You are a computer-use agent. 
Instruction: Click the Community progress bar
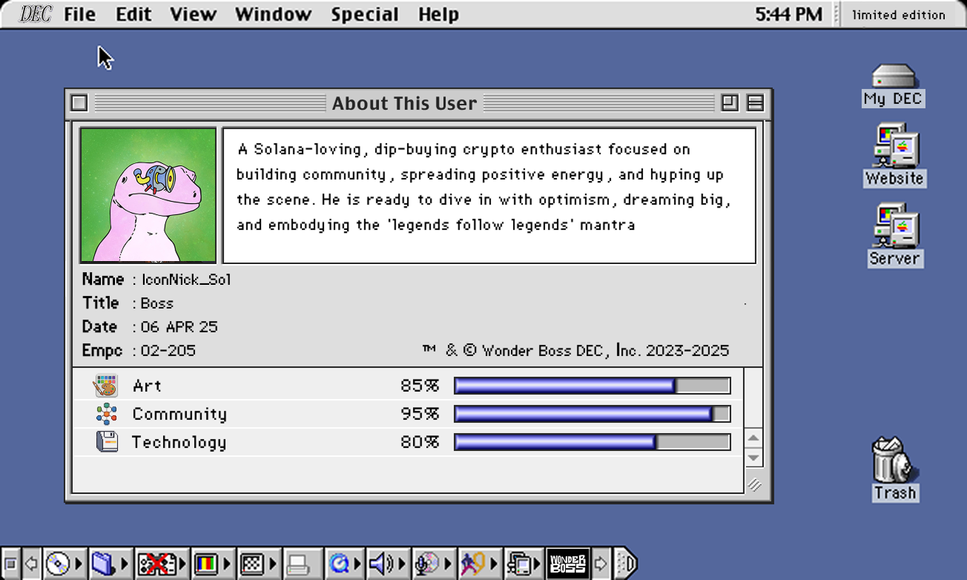[592, 414]
